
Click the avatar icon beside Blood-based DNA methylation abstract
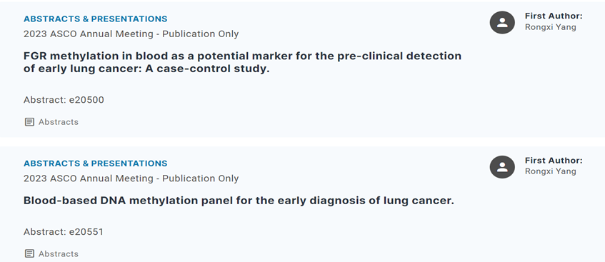502,166
